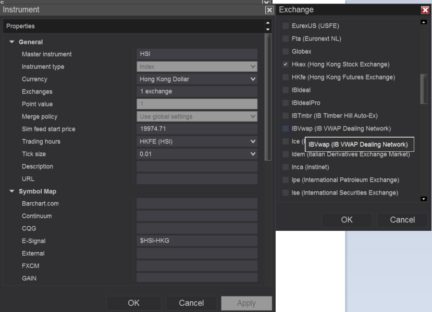This screenshot has height=312, width=432.
Task: Click the External symbol field
Action: (197, 253)
